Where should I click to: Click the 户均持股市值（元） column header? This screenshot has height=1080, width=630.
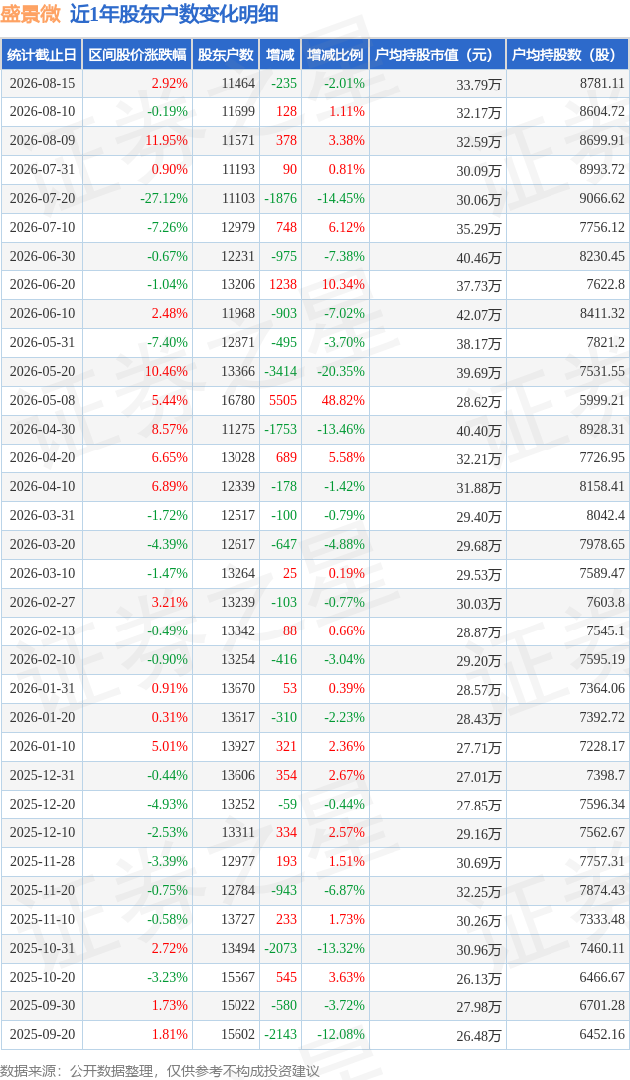tap(438, 55)
